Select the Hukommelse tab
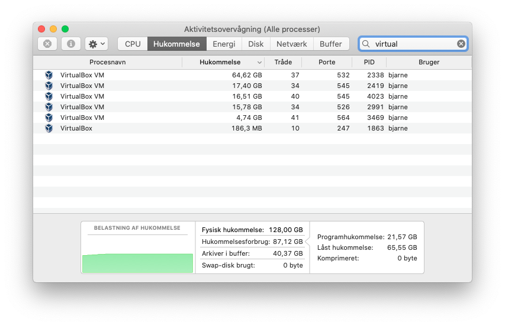This screenshot has width=505, height=326. pos(176,44)
